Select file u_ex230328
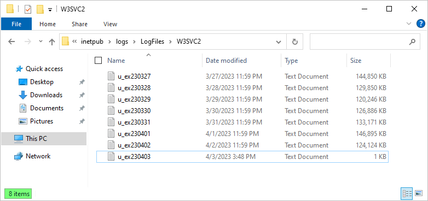Viewport: 428px width, 201px height. 134,88
